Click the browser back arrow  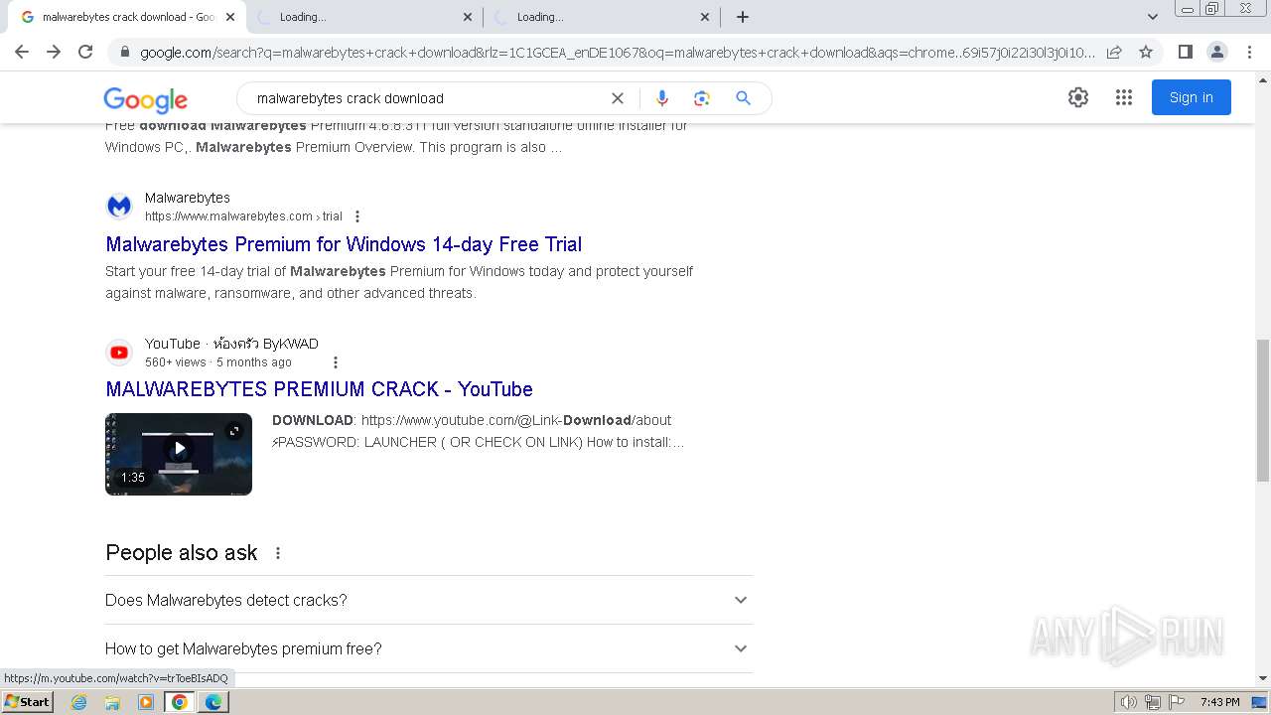click(x=22, y=52)
